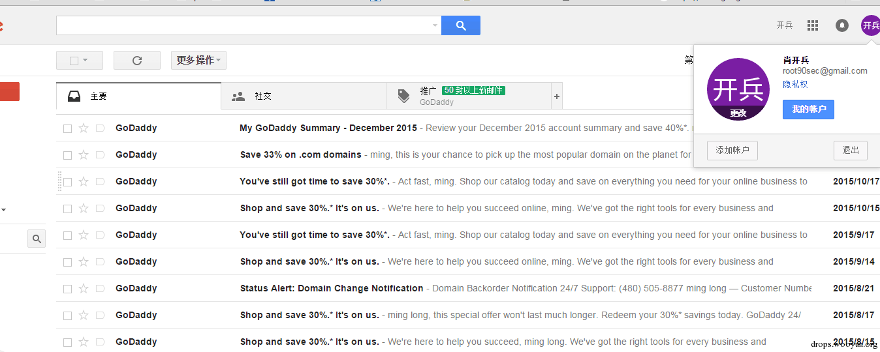Click inside the mail search field

pyautogui.click(x=244, y=25)
